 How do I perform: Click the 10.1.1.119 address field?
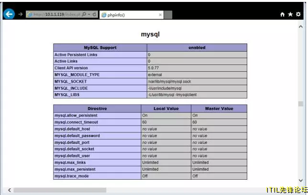(55, 14)
